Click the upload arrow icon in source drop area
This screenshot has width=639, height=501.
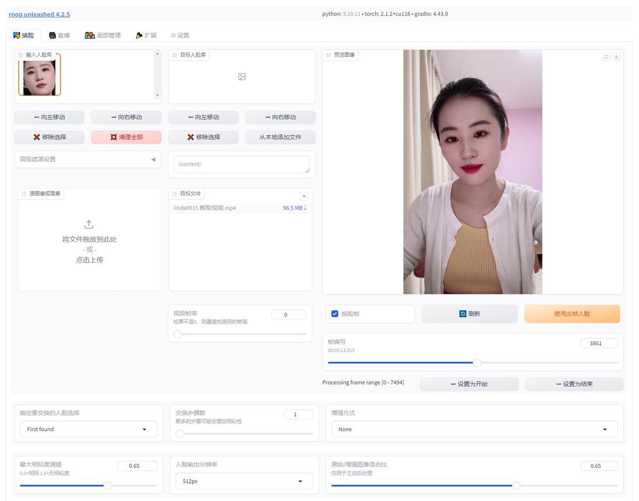pyautogui.click(x=89, y=224)
